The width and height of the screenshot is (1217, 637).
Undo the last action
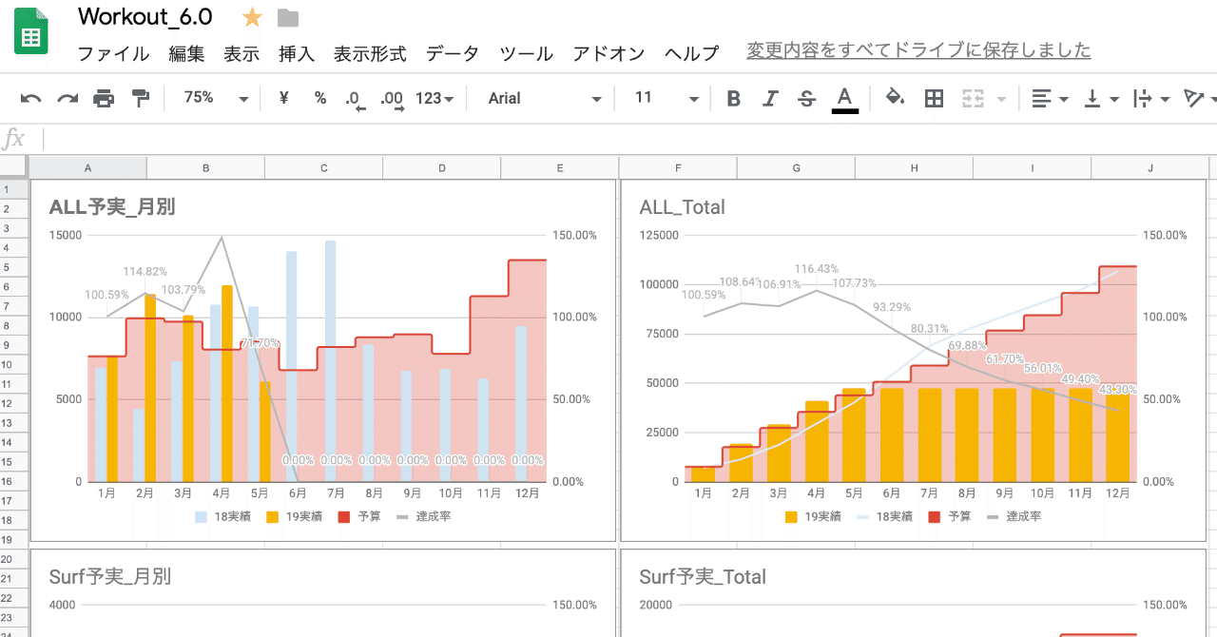click(30, 98)
